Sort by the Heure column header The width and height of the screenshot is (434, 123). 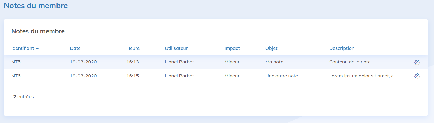coord(133,48)
